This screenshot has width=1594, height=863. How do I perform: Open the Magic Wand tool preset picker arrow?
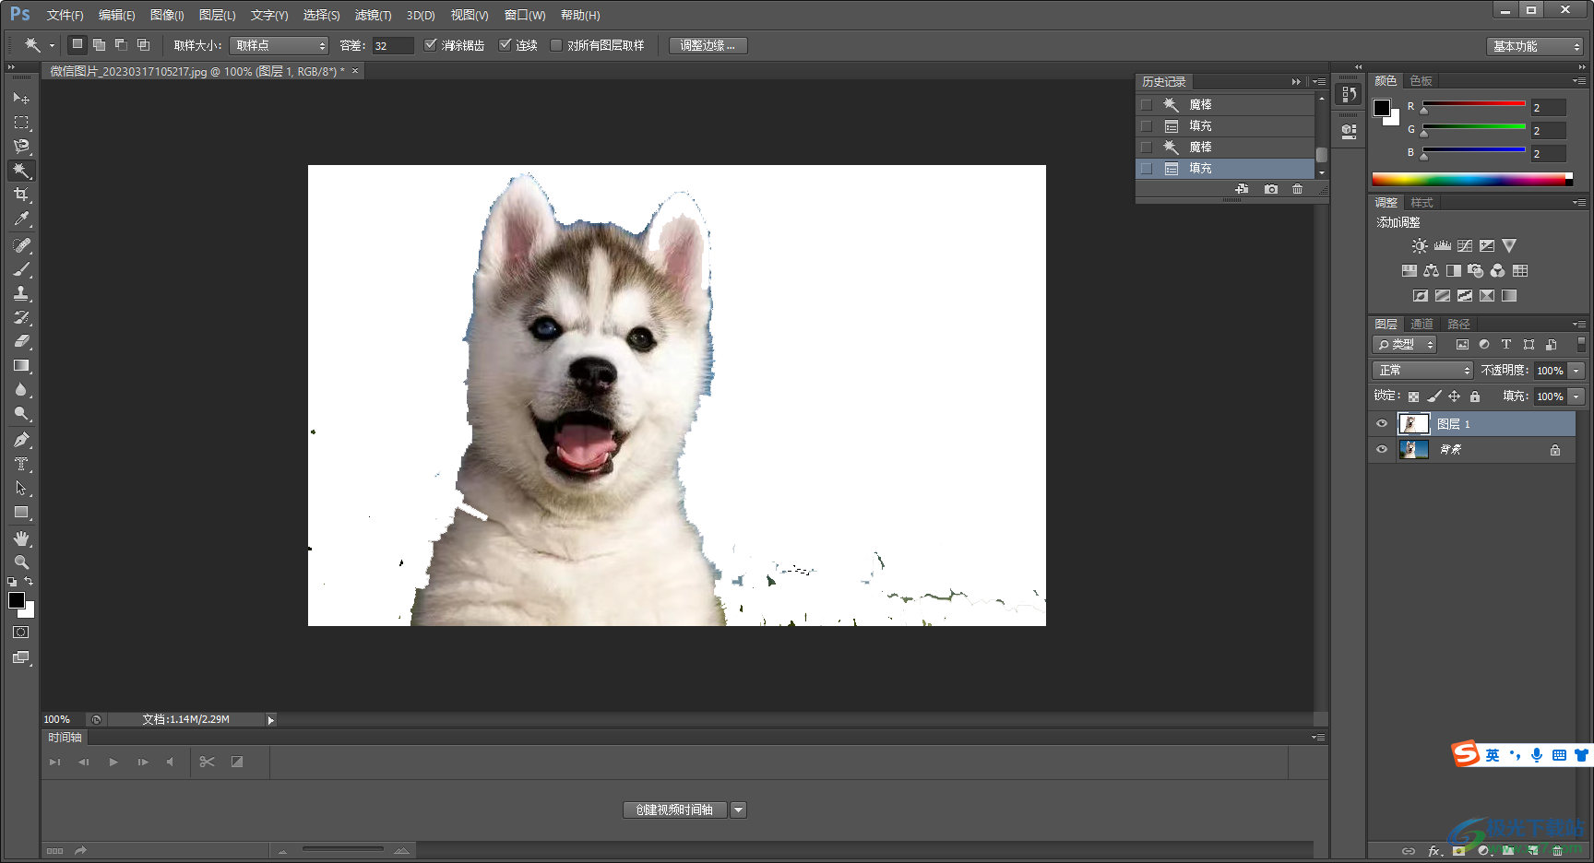[x=53, y=45]
